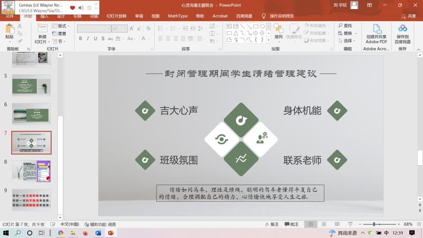Click the Share (共享) button
423x238 pixels.
point(409,16)
